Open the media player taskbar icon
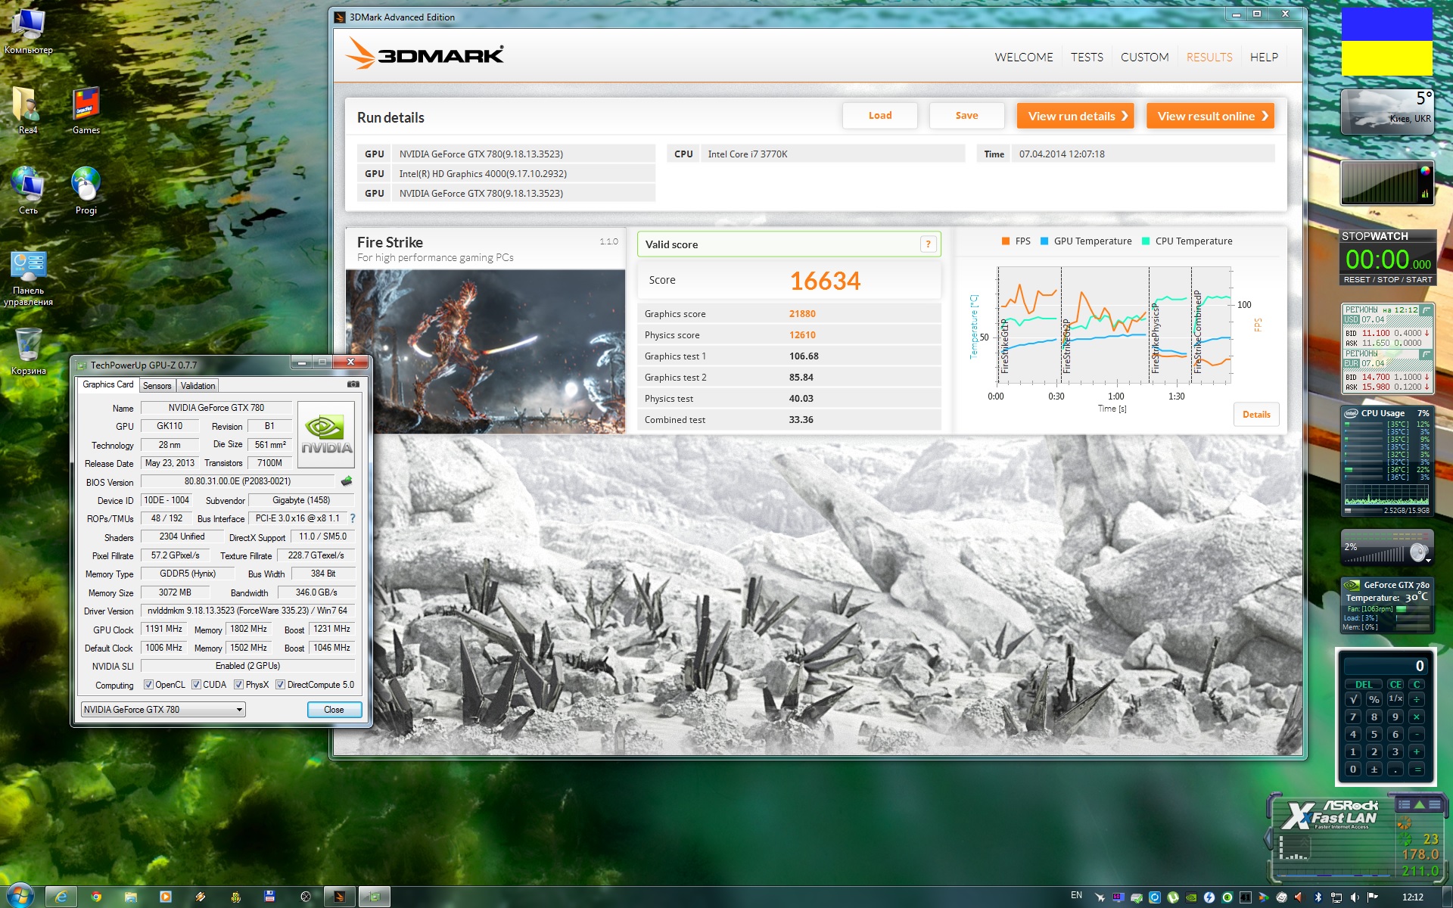The width and height of the screenshot is (1453, 908). (166, 897)
